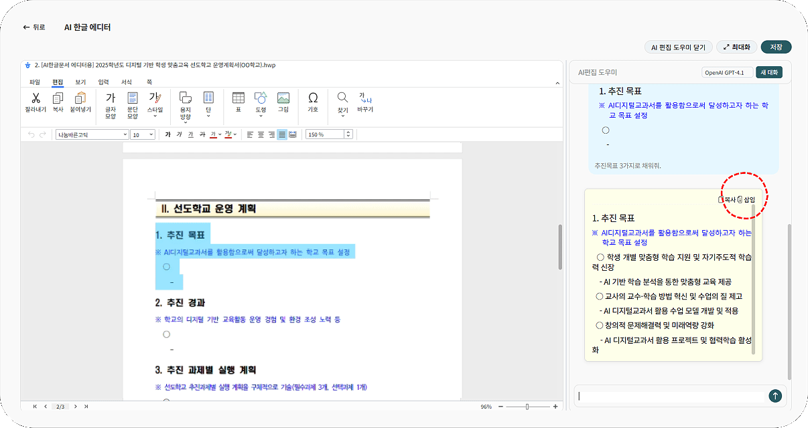Viewport: 808px width, 428px height.
Task: Click the 잘라내기 (cut) scissors icon
Action: click(x=36, y=99)
